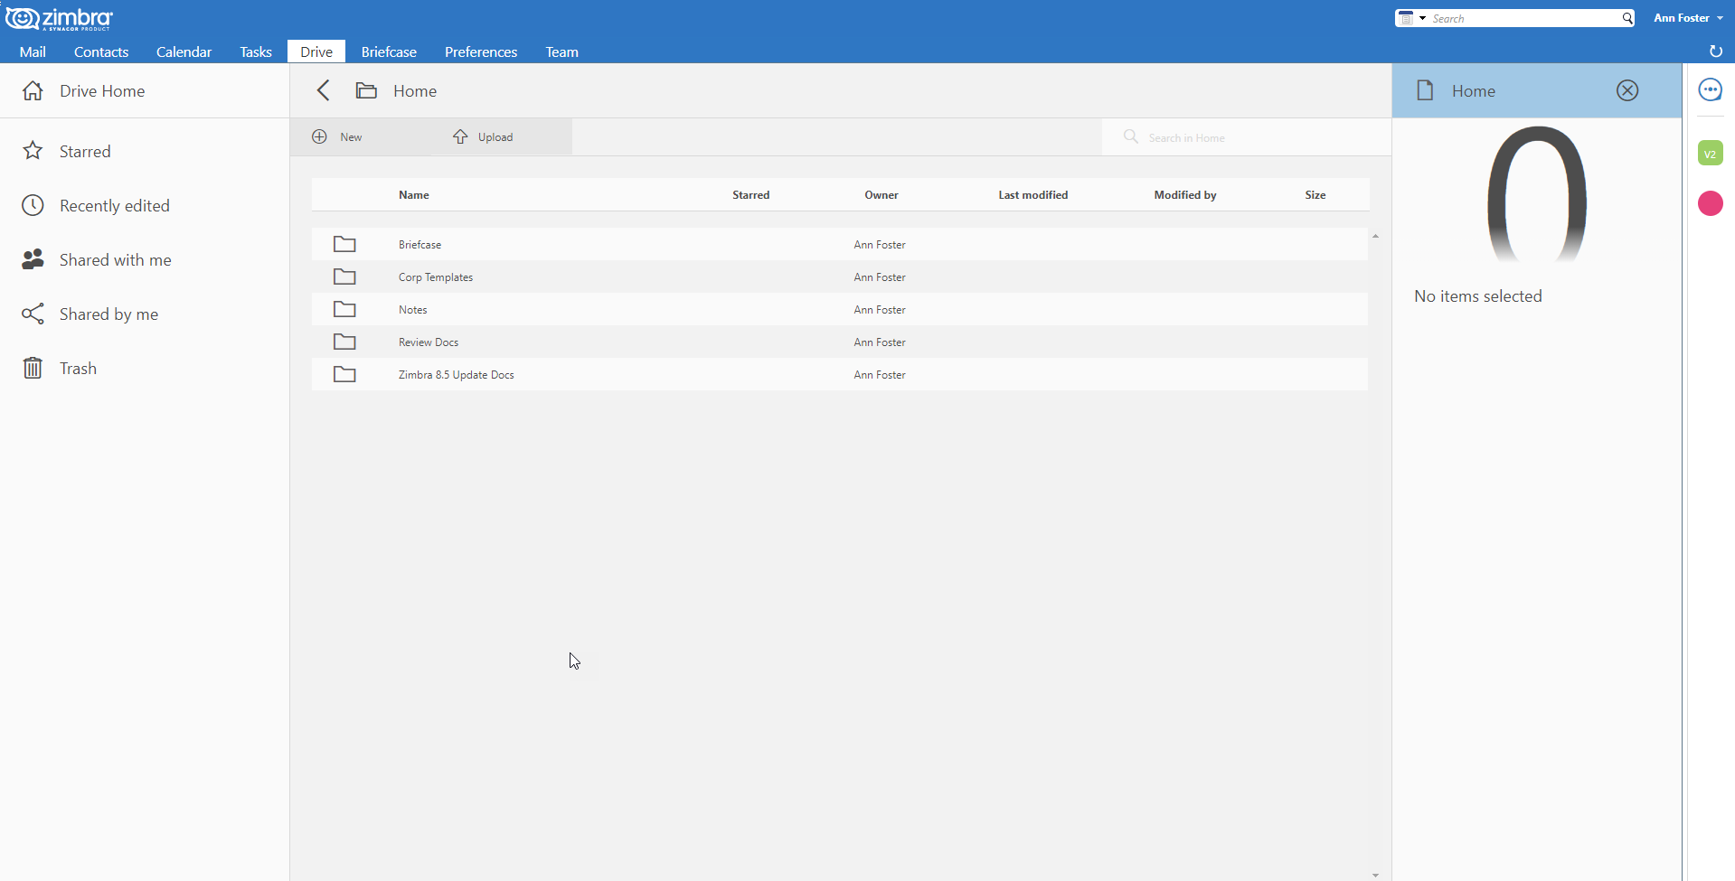Click the Shared by me share icon
1735x881 pixels.
pyautogui.click(x=33, y=314)
